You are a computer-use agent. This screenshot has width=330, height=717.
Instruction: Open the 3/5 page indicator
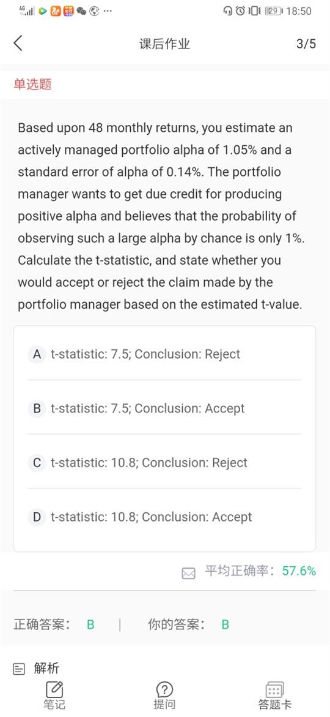click(306, 44)
